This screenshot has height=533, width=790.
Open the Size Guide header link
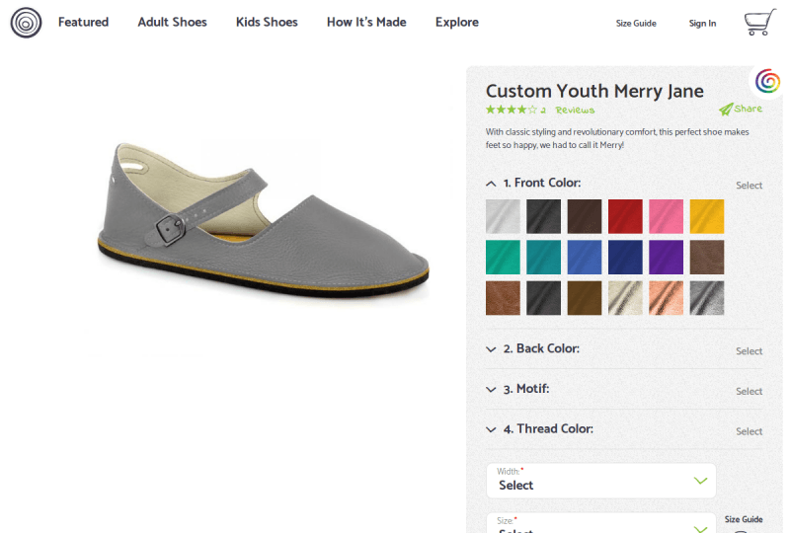pyautogui.click(x=636, y=23)
